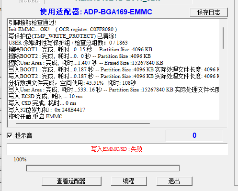238x191 pixels.
Task: Start programming with the 编程 button
Action: (x=129, y=181)
